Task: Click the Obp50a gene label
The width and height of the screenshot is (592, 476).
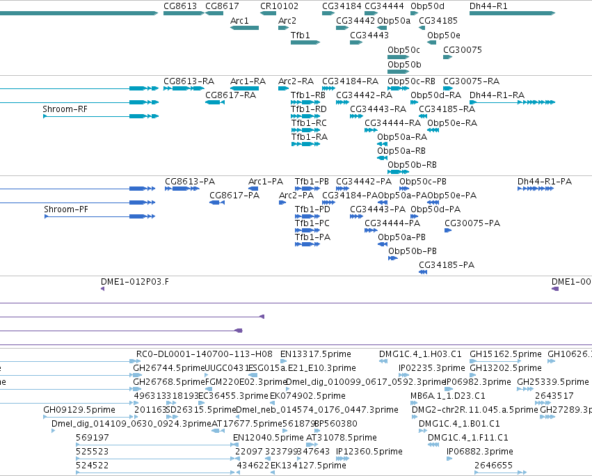Action: [x=394, y=21]
